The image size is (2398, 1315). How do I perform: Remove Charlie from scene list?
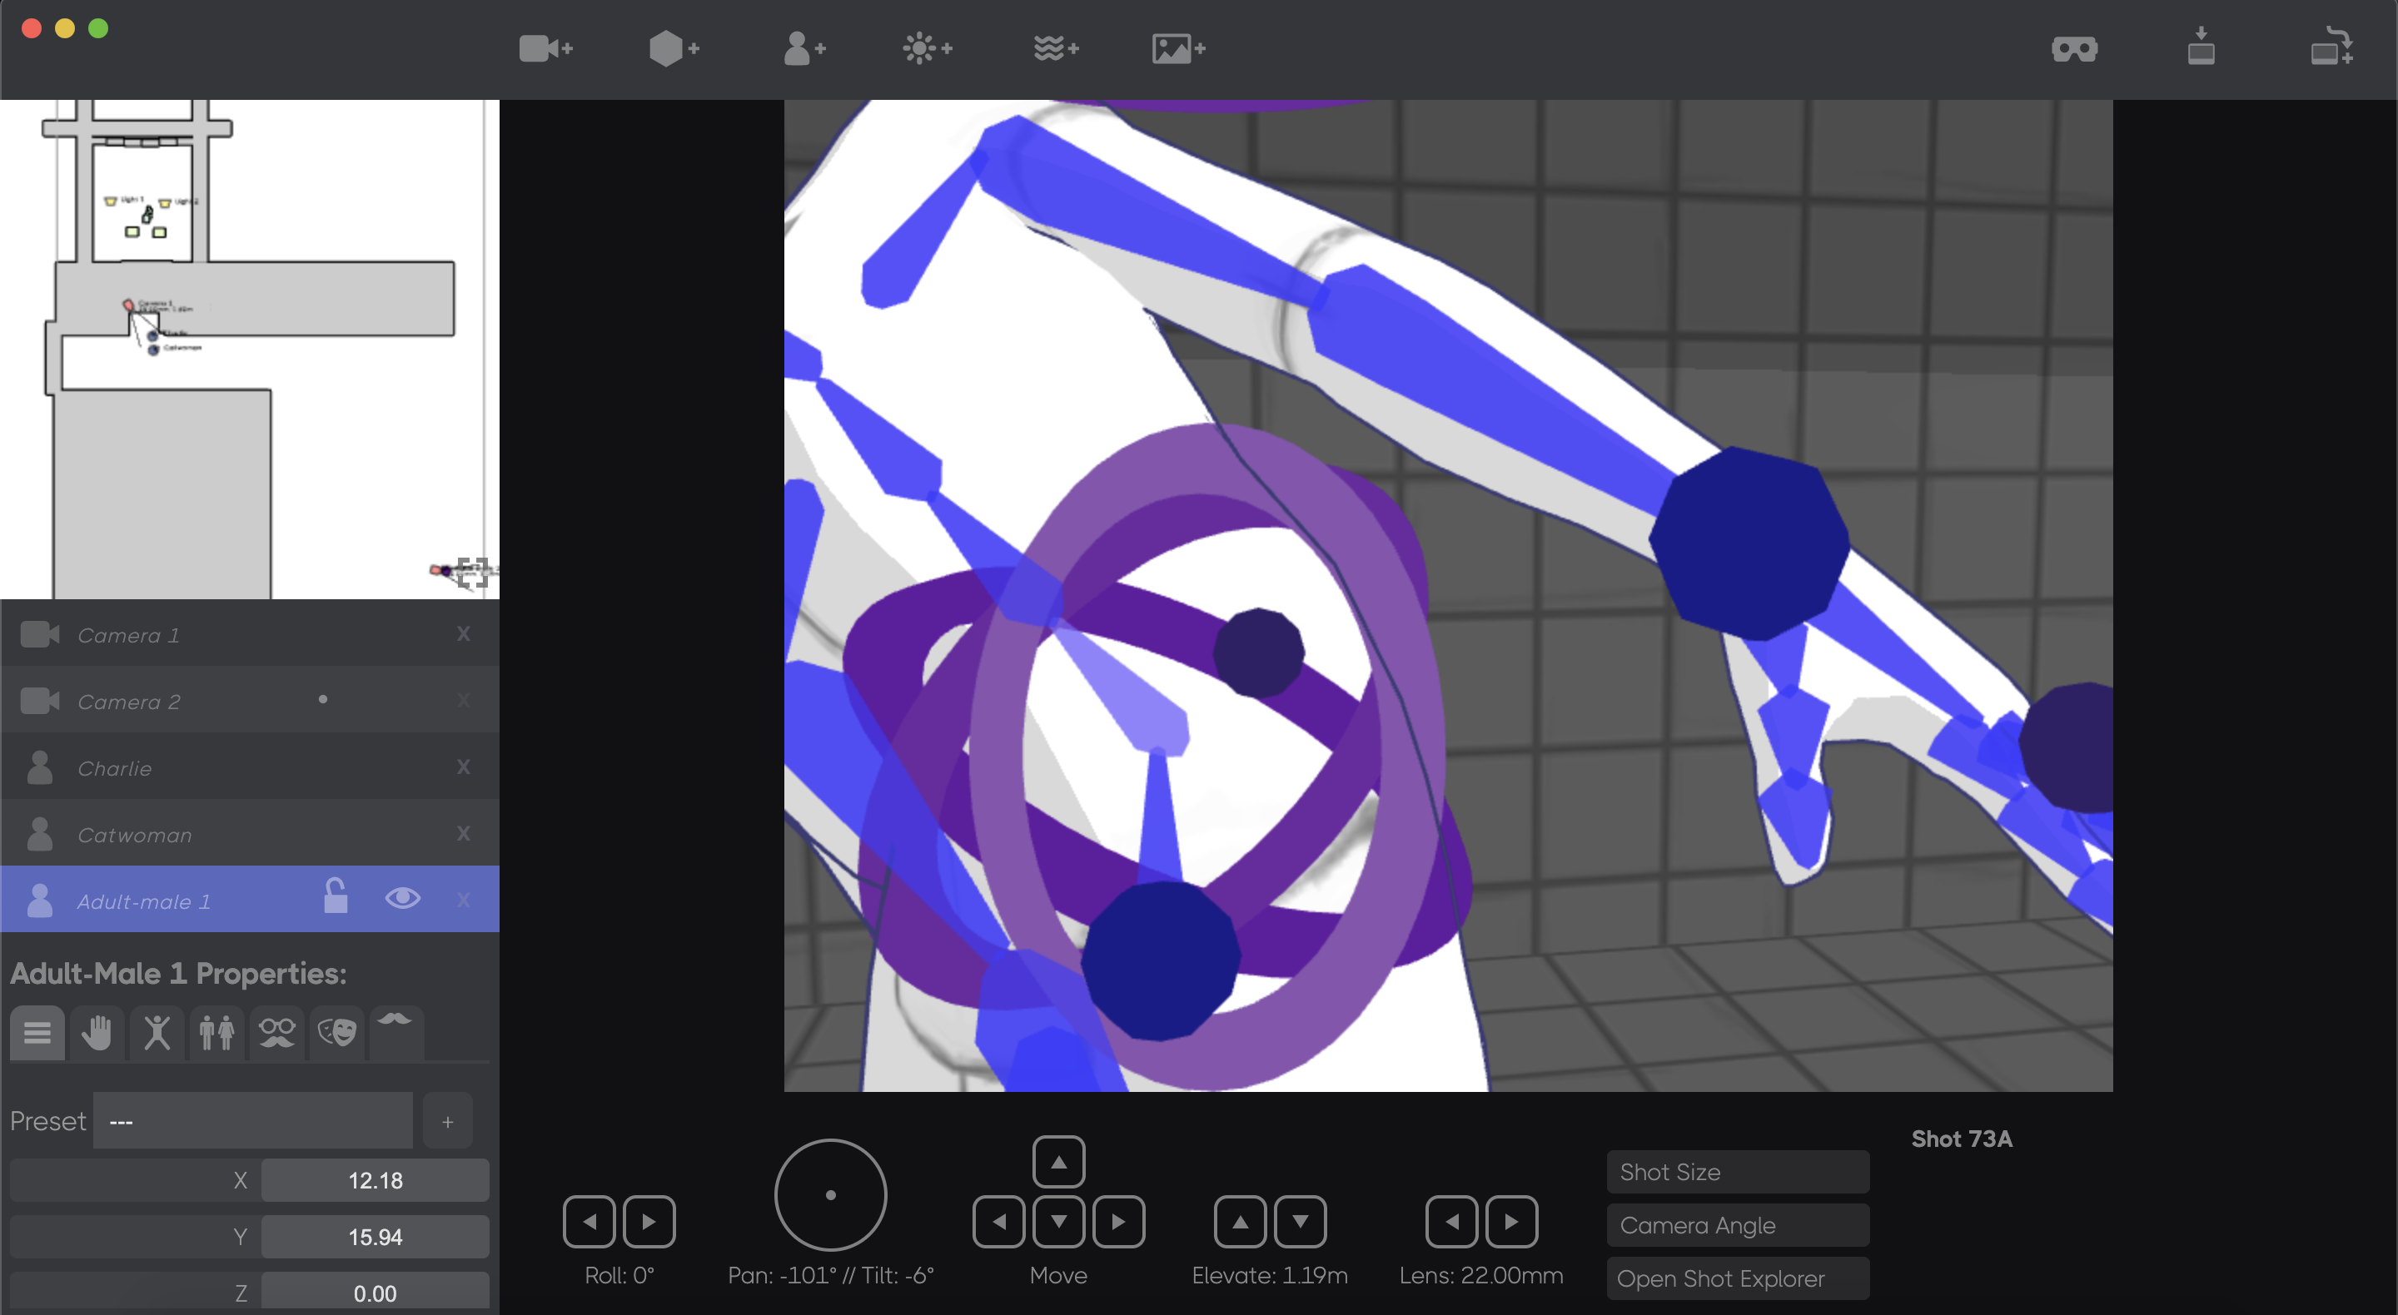coord(464,767)
